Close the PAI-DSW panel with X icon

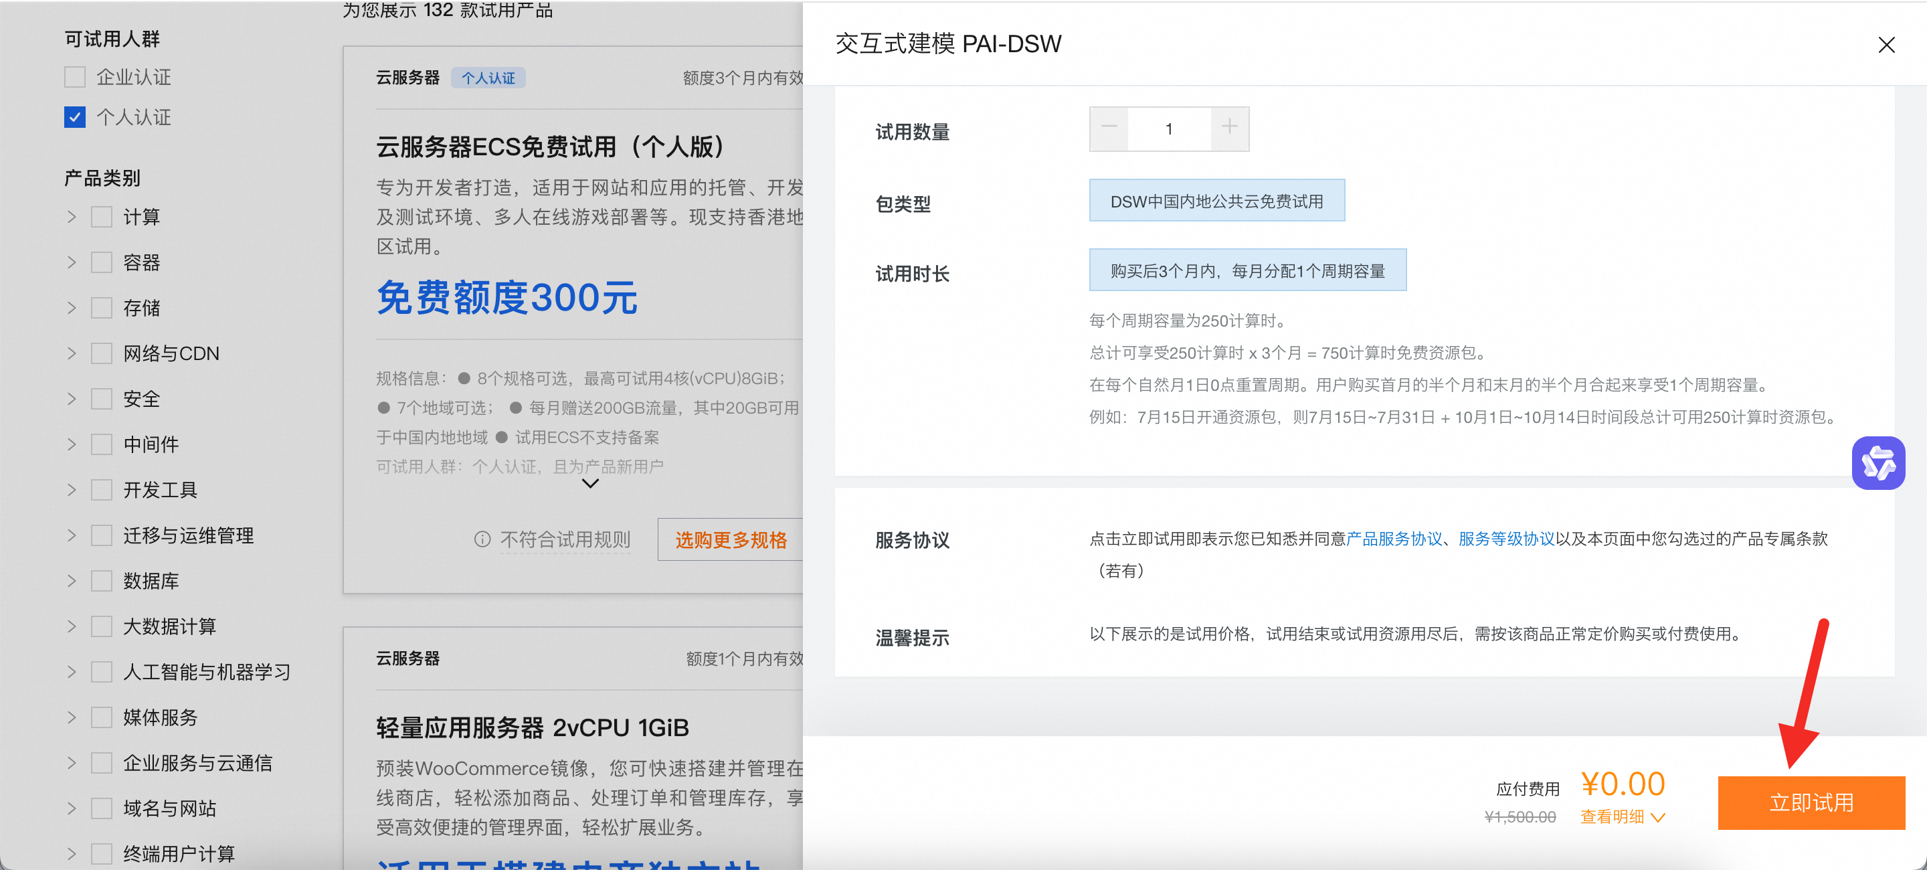point(1886,45)
